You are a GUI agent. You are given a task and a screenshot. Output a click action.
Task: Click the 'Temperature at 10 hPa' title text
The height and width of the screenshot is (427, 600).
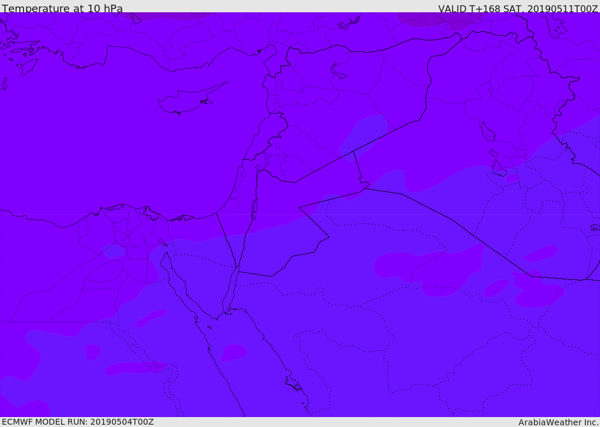coord(62,8)
